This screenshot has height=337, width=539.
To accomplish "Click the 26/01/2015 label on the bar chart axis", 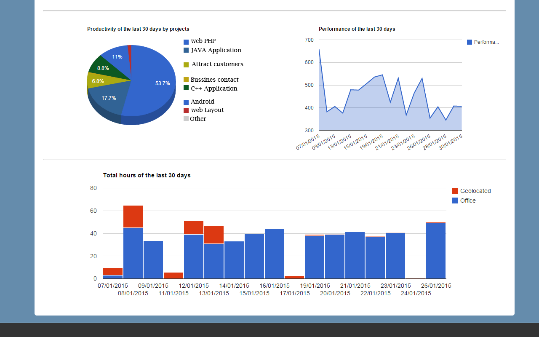I will tap(436, 286).
